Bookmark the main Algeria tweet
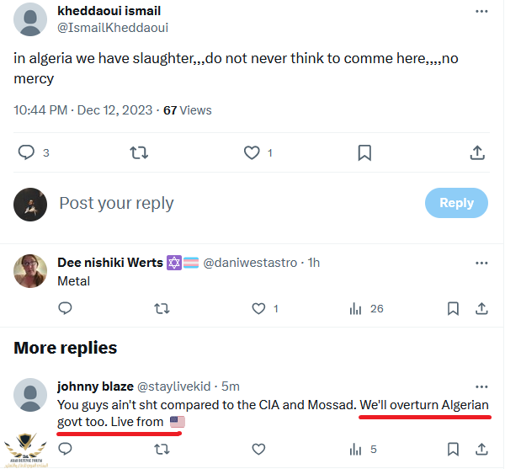505x469 pixels. click(364, 152)
